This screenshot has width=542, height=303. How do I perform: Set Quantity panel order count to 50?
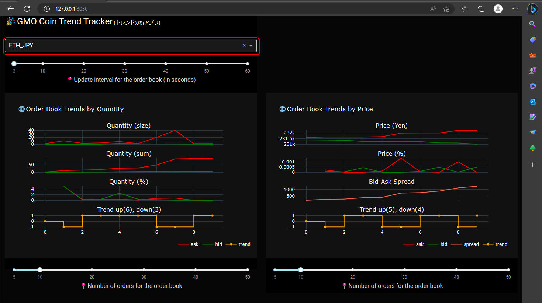[x=248, y=270]
